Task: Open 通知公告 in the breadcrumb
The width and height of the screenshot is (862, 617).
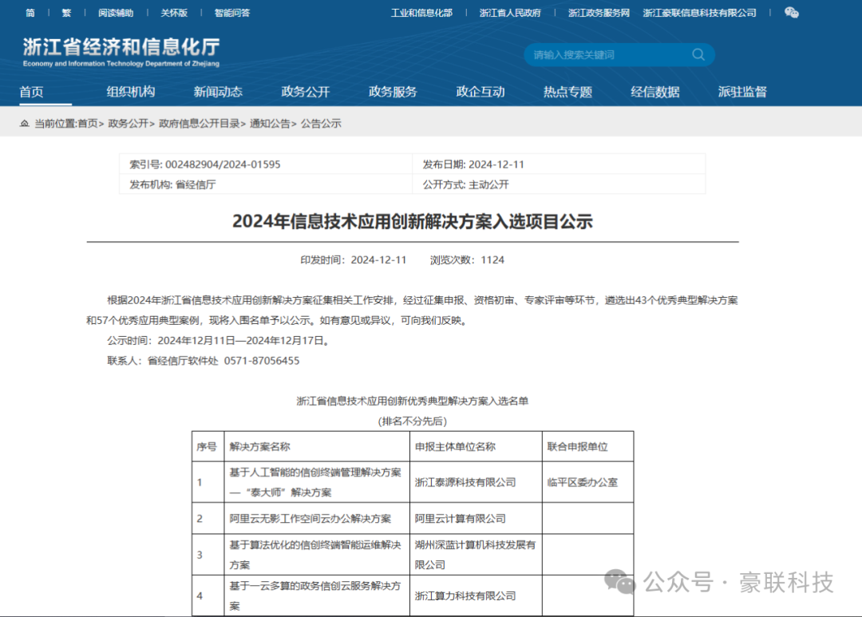Action: pyautogui.click(x=270, y=123)
